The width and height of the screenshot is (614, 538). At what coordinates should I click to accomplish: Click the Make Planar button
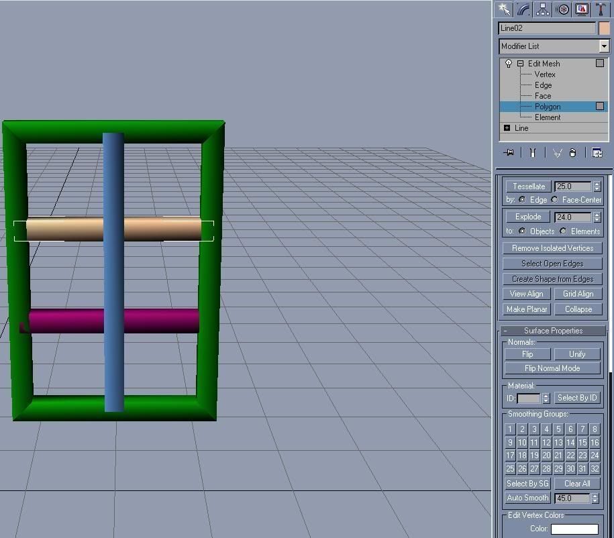[527, 309]
